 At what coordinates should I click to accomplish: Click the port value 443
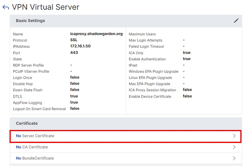point(74,53)
